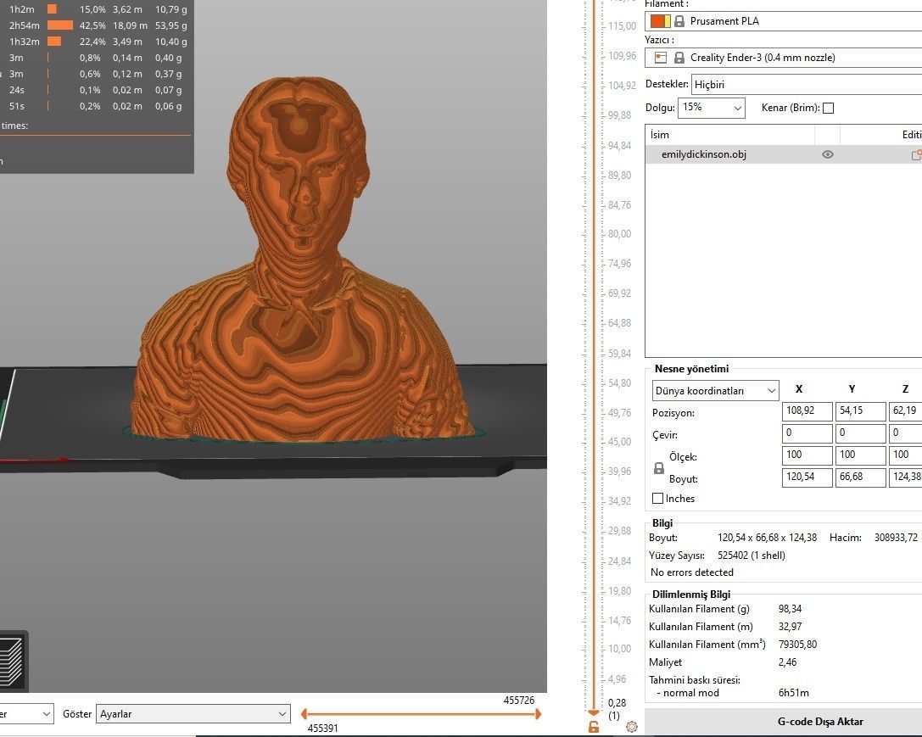The width and height of the screenshot is (922, 737).
Task: Click the Hacim value 308933,72
Action: pos(896,538)
